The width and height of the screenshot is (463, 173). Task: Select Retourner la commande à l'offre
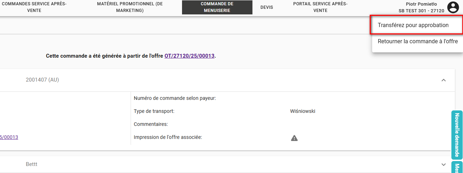418,41
